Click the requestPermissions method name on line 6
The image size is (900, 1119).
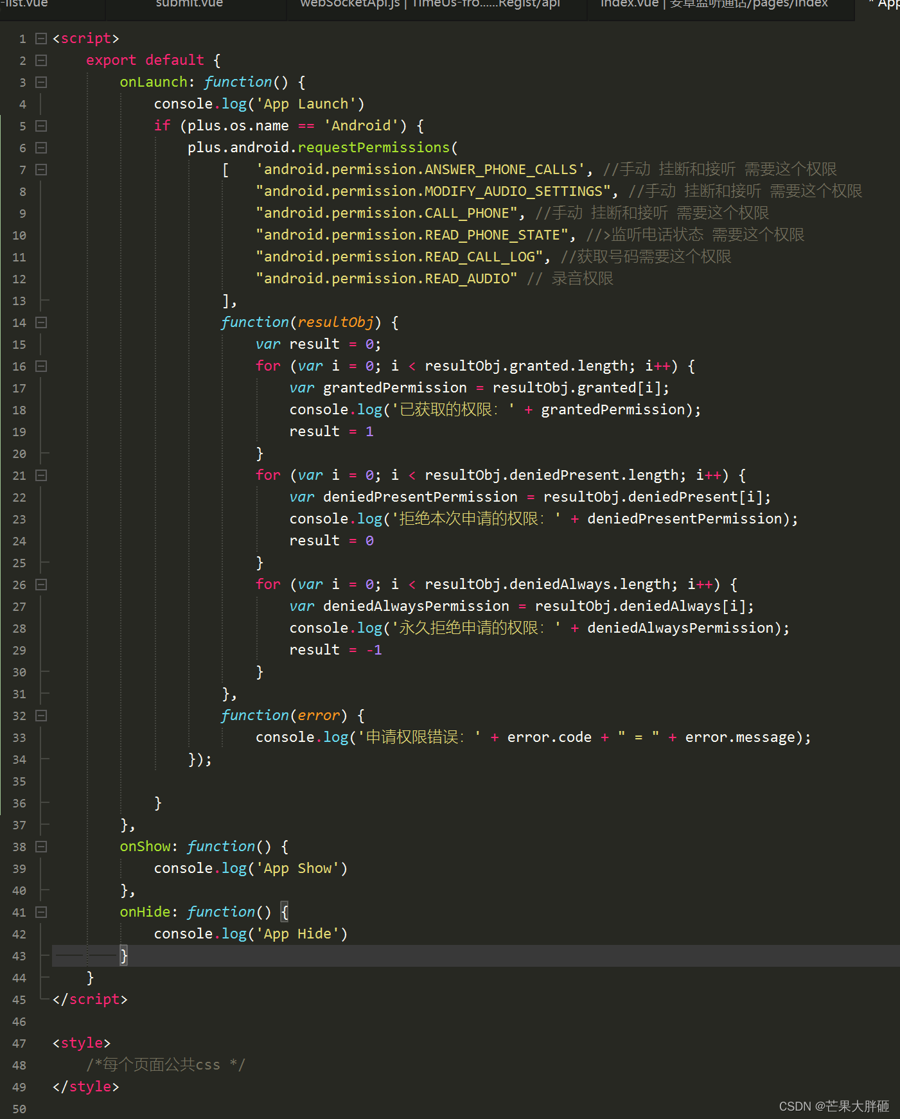(374, 148)
